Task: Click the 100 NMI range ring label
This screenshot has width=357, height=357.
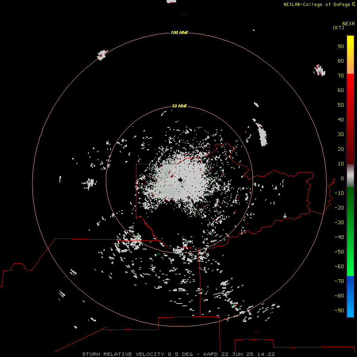Action: (x=179, y=33)
